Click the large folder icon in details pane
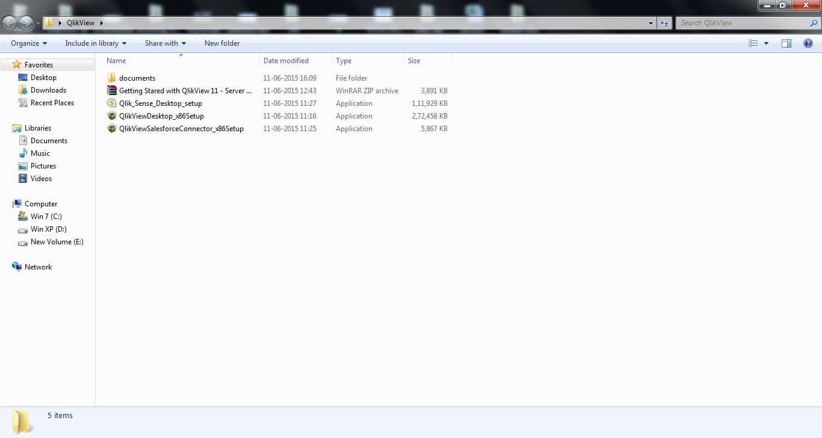Screen dimensions: 822x438 (x=23, y=421)
